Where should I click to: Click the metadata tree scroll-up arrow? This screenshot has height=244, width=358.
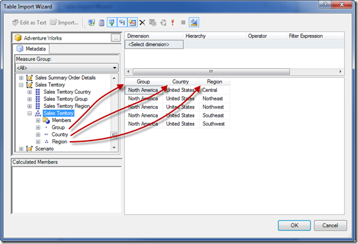(114, 78)
